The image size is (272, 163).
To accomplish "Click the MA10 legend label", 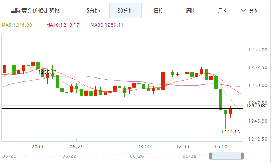I will click(x=63, y=25).
